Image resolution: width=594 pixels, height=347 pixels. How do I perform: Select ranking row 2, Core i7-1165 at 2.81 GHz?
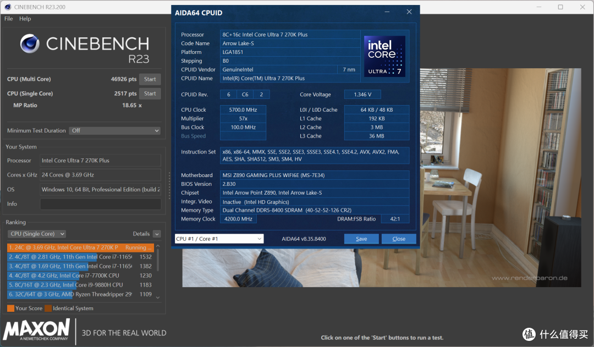tap(80, 257)
